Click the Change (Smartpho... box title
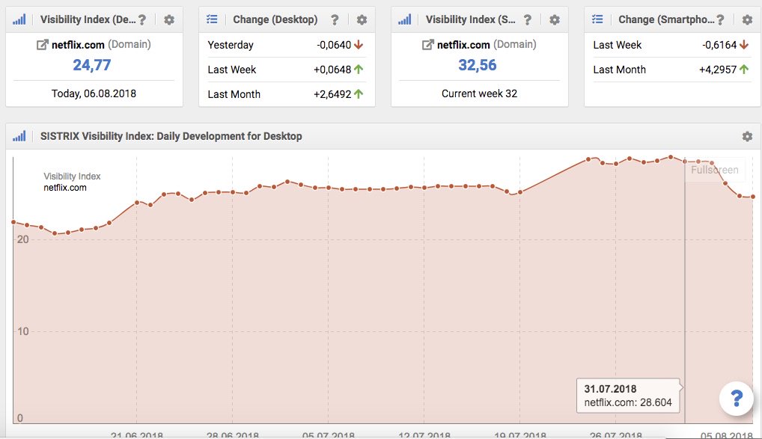Image resolution: width=762 pixels, height=439 pixels. (x=666, y=20)
